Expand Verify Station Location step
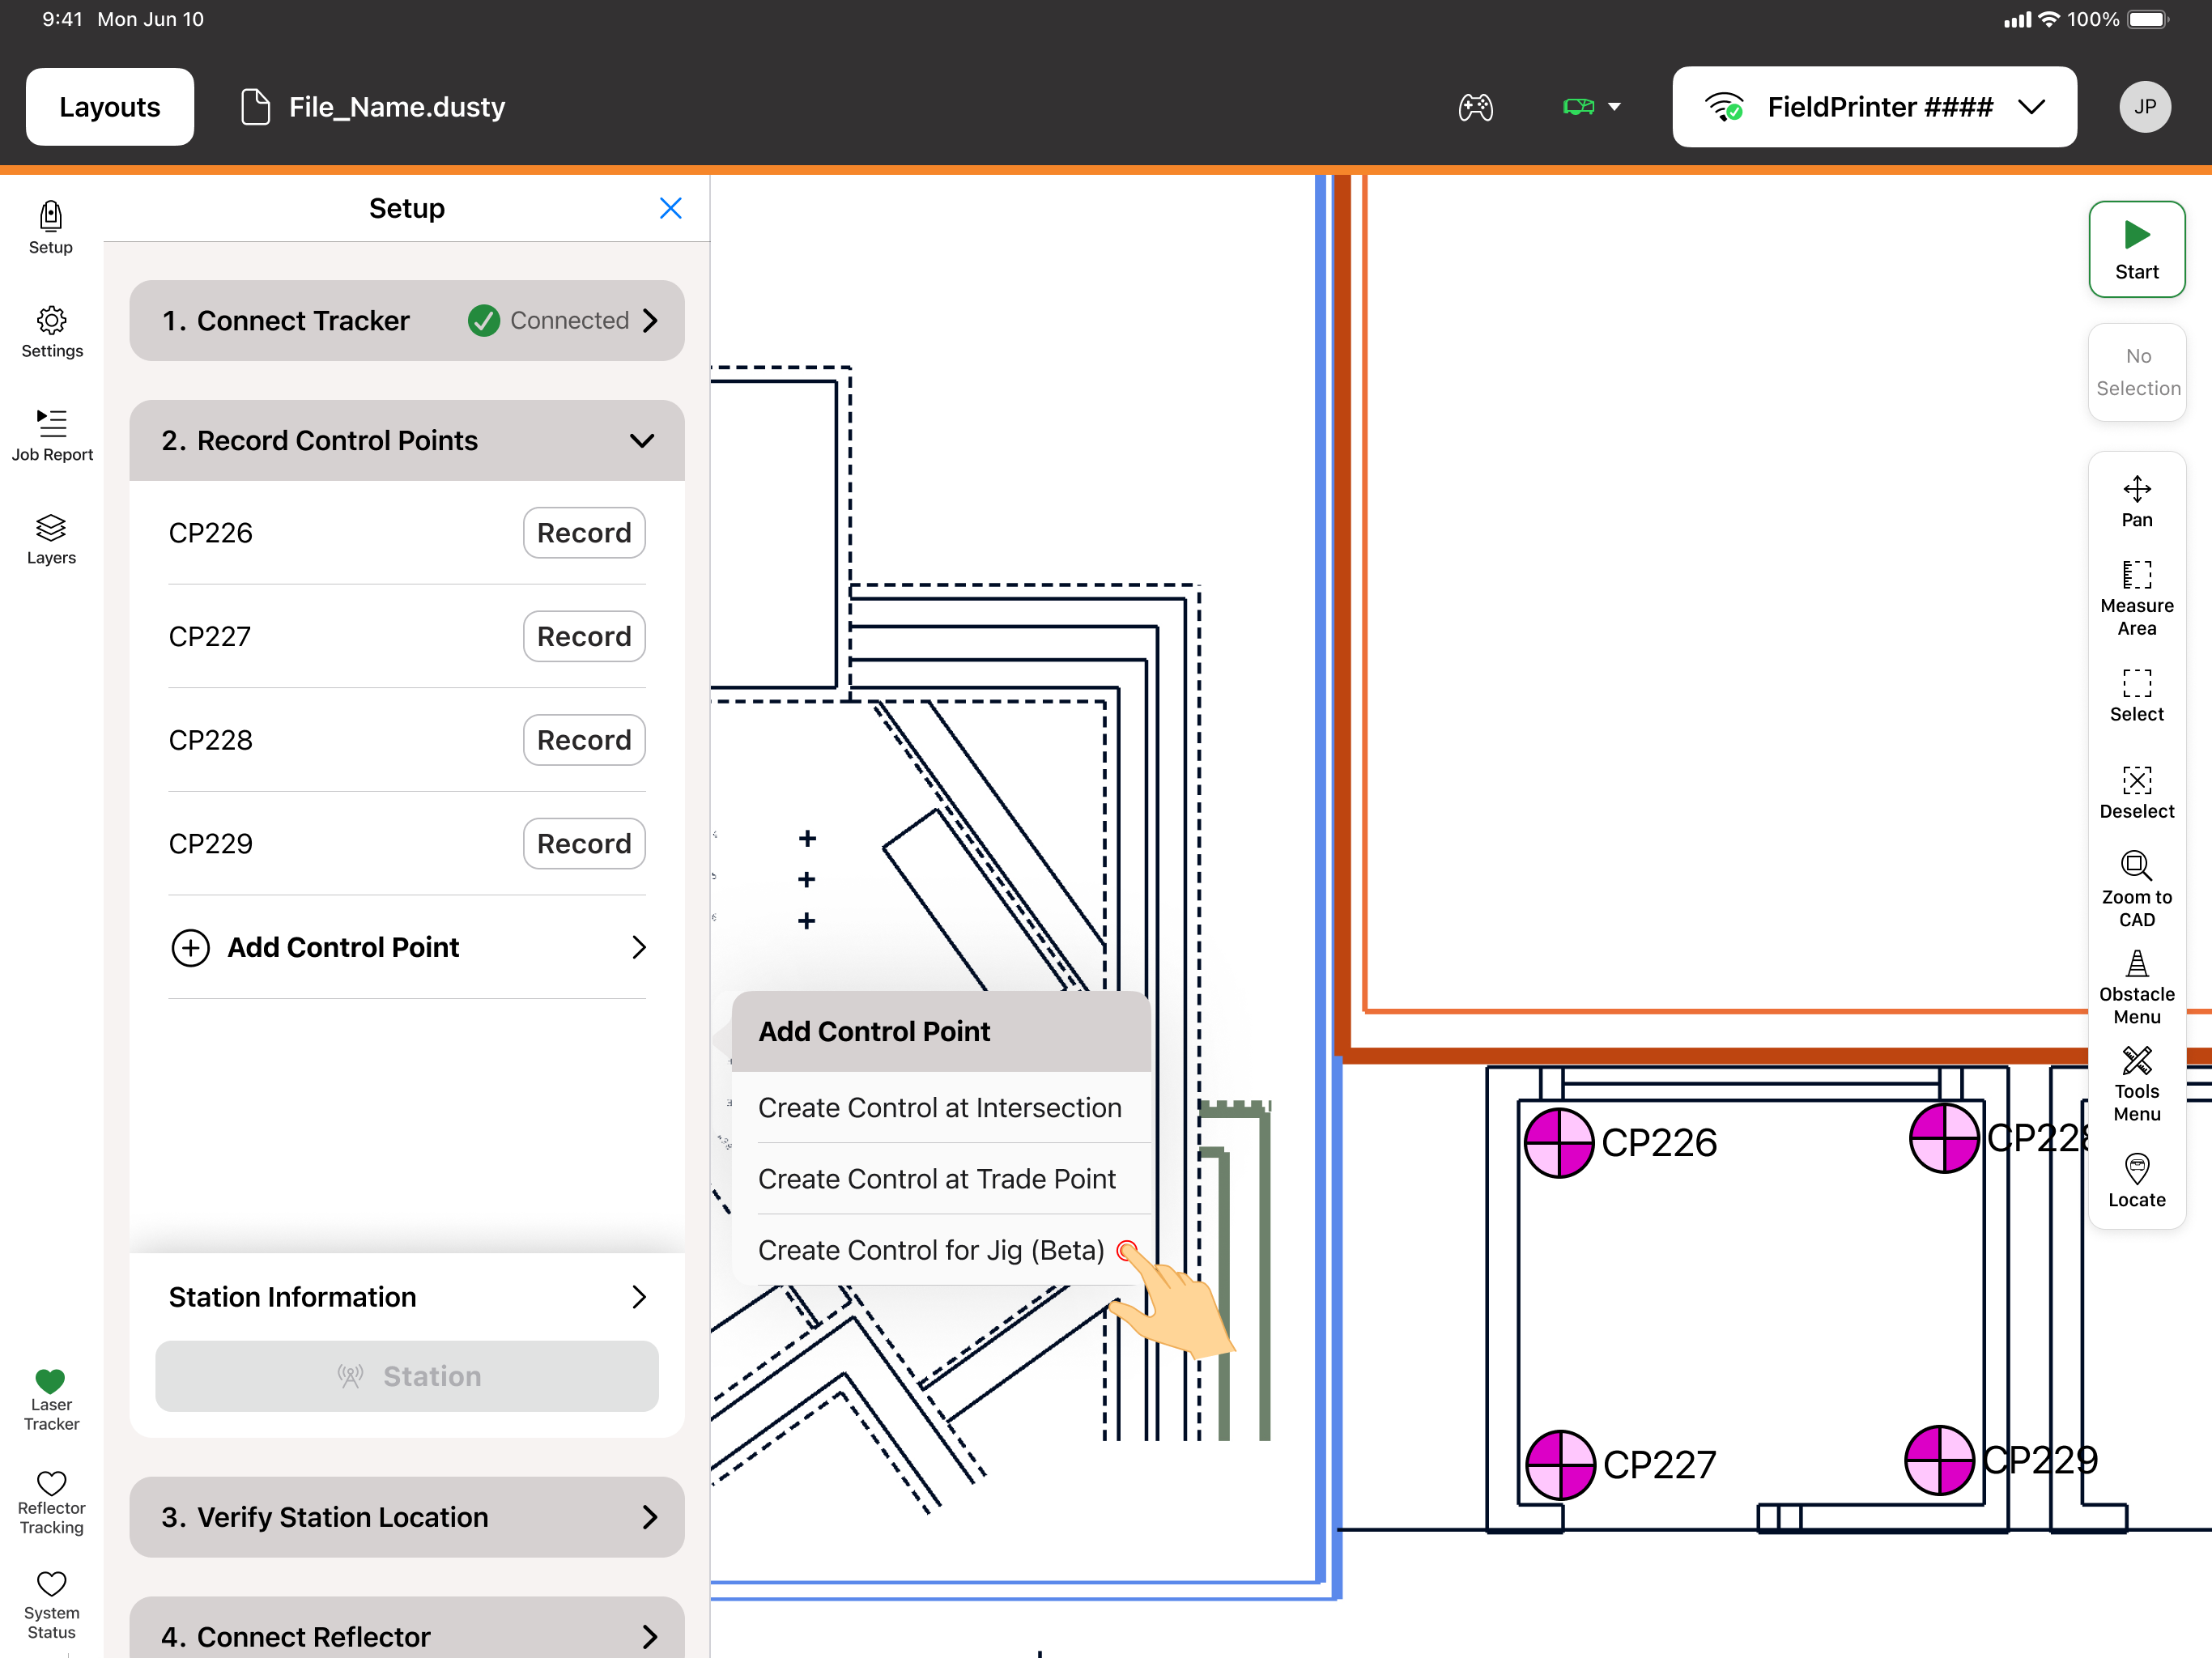 pyautogui.click(x=407, y=1516)
